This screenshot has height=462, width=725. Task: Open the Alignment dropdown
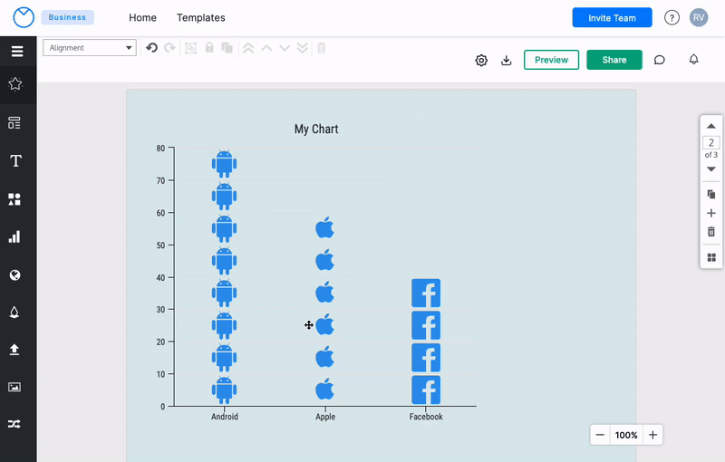90,48
